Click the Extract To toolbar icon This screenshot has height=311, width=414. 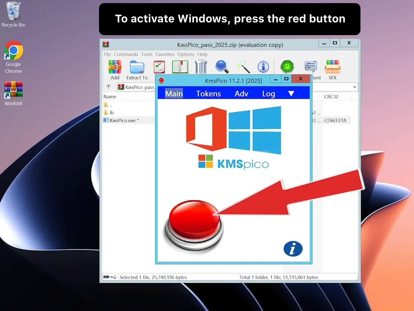pyautogui.click(x=137, y=67)
